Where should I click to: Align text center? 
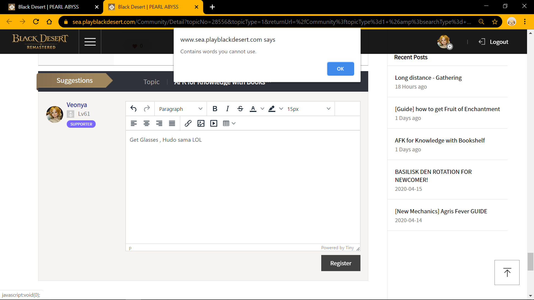146,123
